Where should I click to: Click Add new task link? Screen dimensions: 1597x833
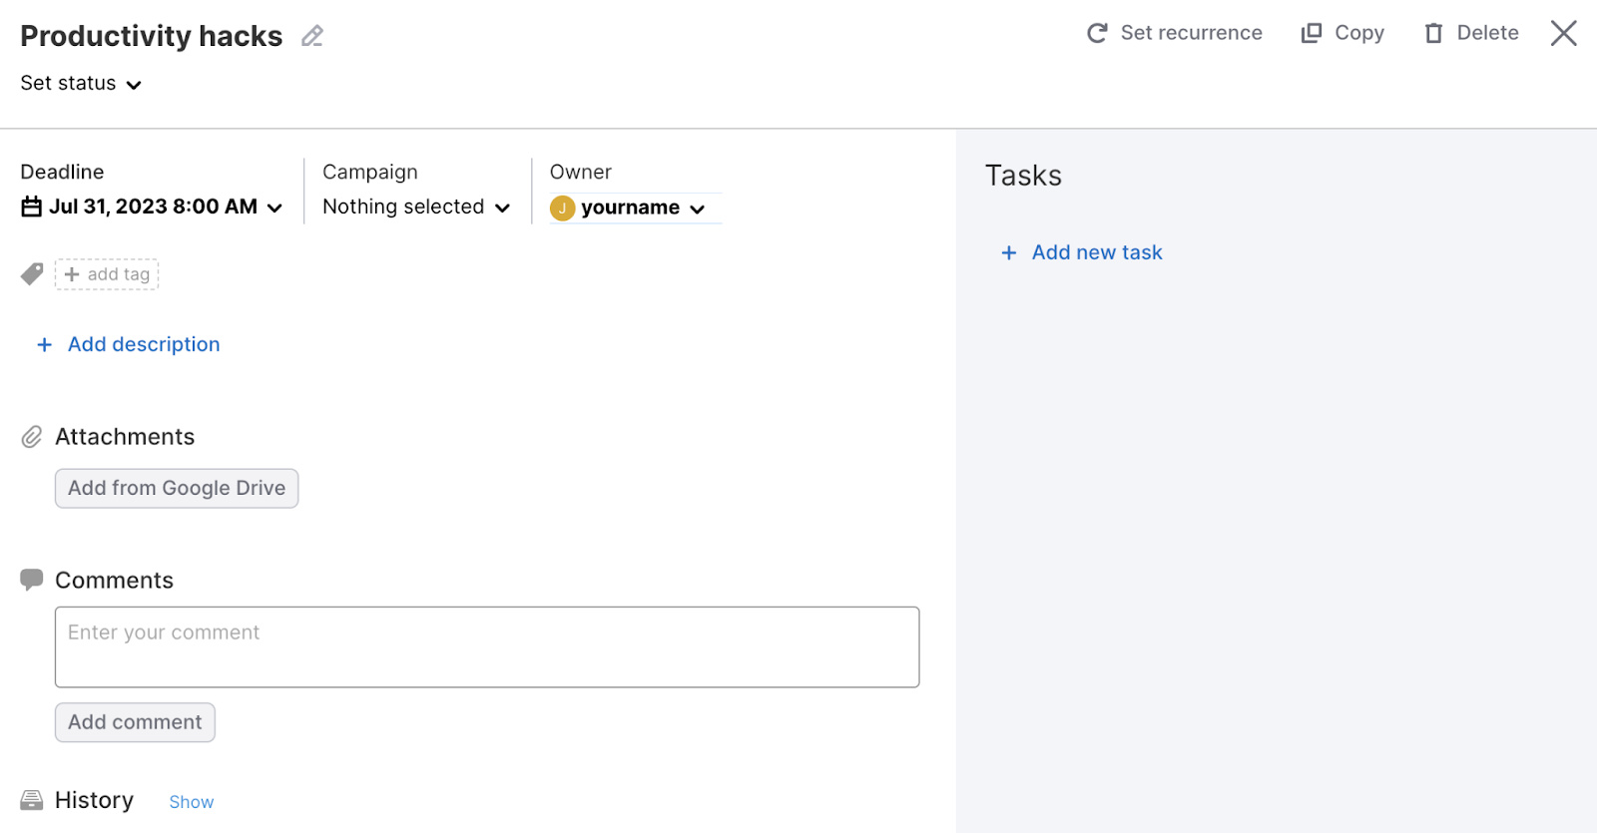[x=1097, y=252]
